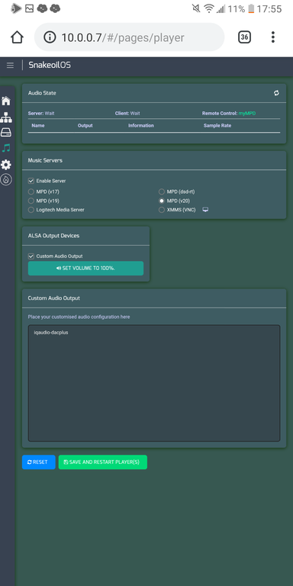Click the Audio State panel heading
The height and width of the screenshot is (586, 293).
point(42,92)
